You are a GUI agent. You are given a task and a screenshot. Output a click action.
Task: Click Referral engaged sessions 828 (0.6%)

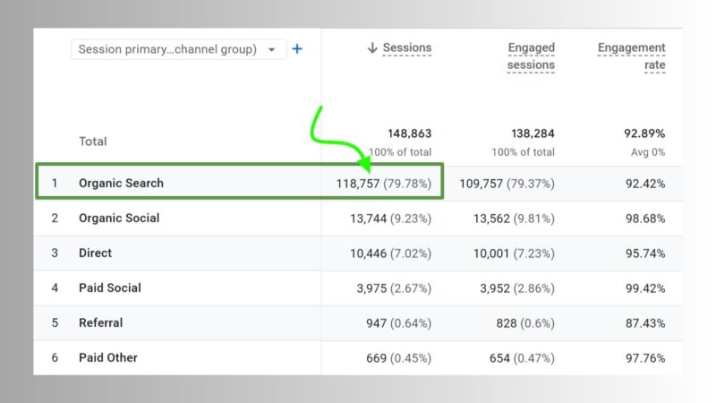(525, 323)
